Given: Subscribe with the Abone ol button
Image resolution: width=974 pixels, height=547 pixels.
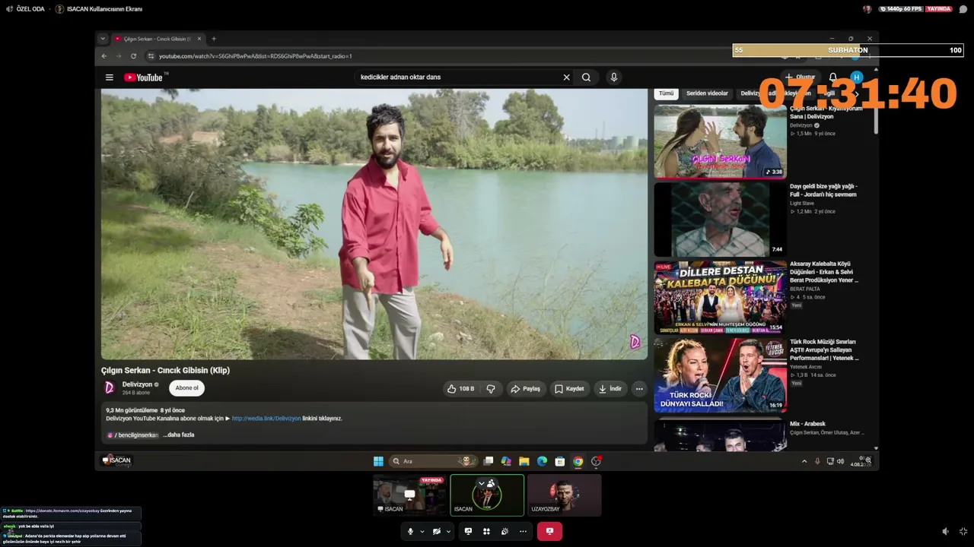Looking at the screenshot, I should (186, 388).
